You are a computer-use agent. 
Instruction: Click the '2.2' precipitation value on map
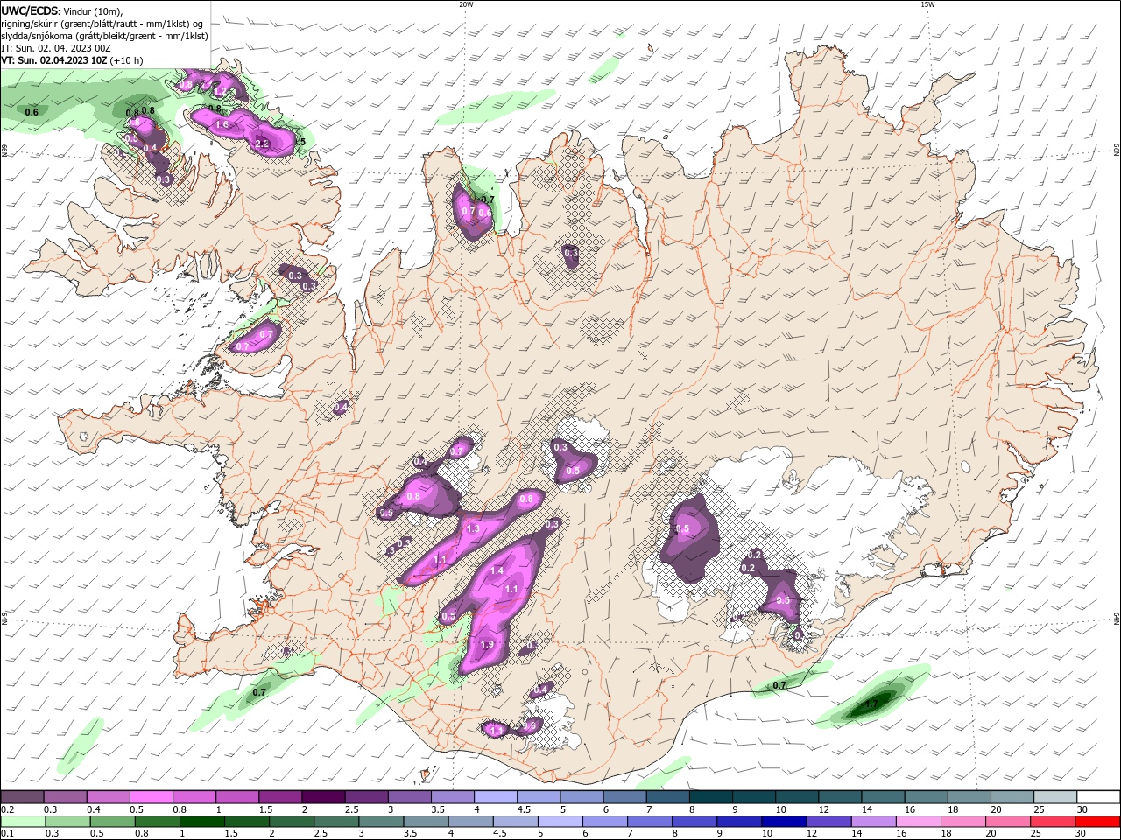click(261, 143)
